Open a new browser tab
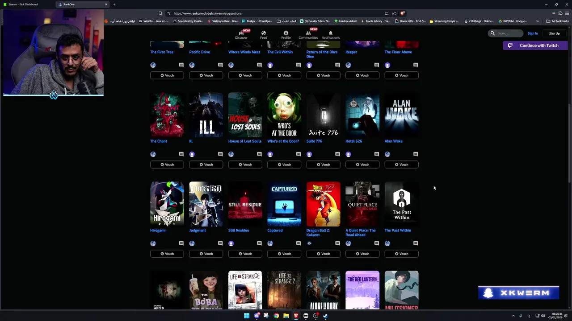 (x=114, y=4)
